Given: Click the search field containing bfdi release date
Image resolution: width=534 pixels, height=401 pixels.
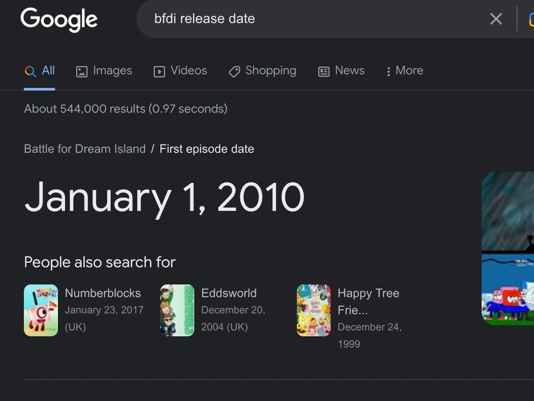Looking at the screenshot, I should pos(310,19).
